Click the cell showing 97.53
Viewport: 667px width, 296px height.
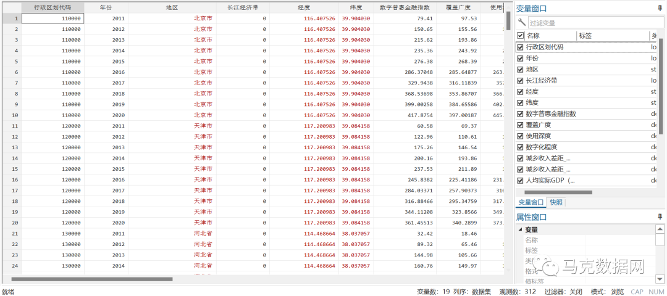coord(458,18)
